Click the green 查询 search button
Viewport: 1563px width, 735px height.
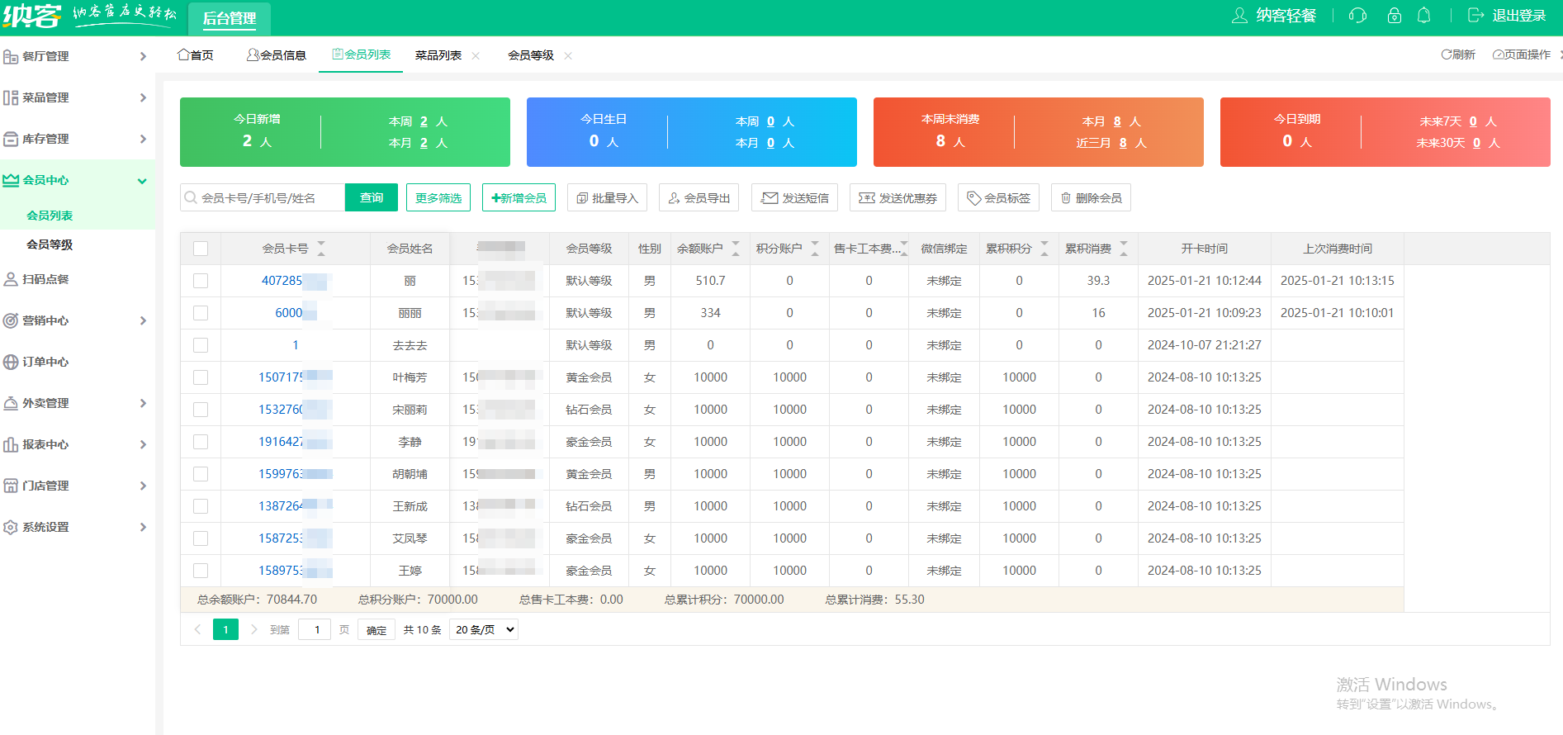click(372, 198)
